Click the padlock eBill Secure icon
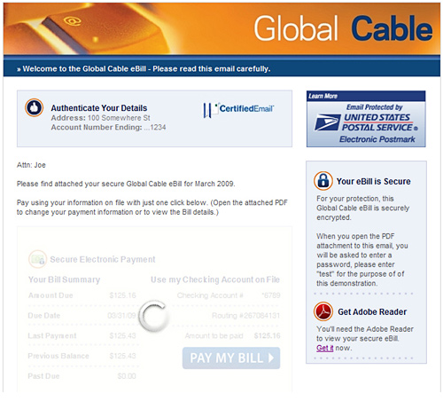Screen dimensions: 443x401 coord(323,181)
